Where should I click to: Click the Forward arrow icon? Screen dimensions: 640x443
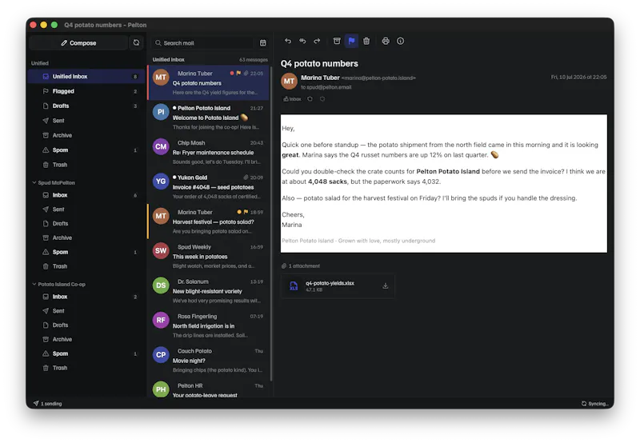pos(317,41)
